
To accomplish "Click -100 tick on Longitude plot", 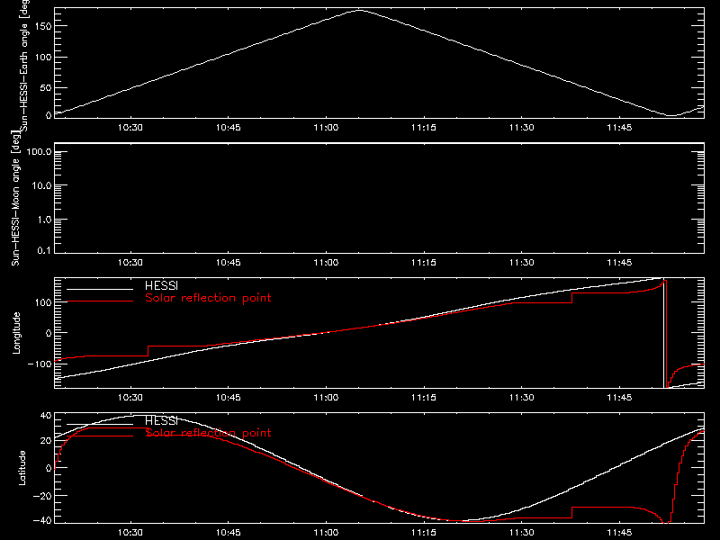I will tap(39, 364).
